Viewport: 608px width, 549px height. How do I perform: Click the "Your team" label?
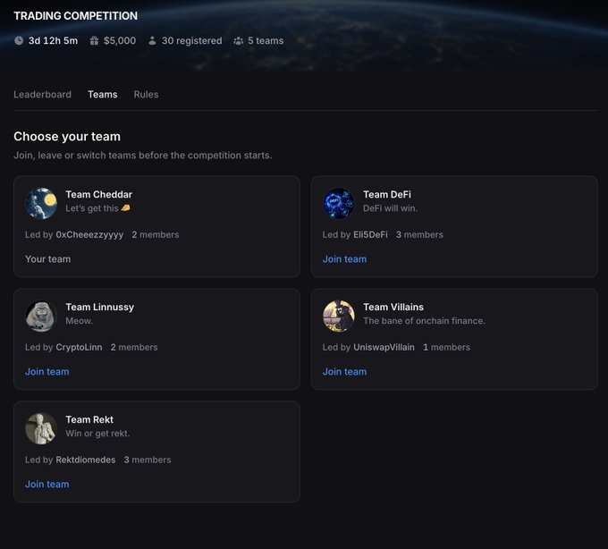pos(47,259)
